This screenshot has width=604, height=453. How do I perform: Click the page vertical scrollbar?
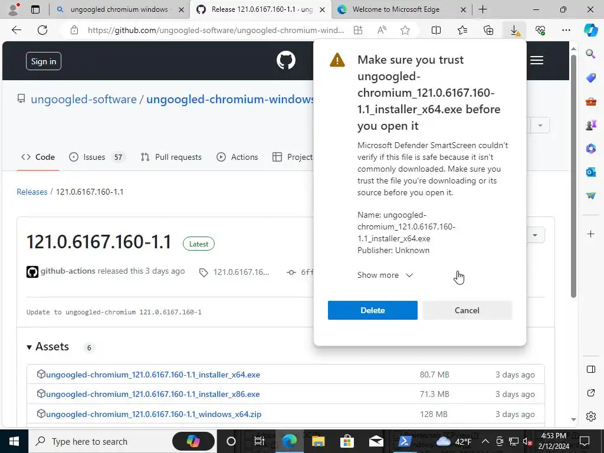click(573, 176)
